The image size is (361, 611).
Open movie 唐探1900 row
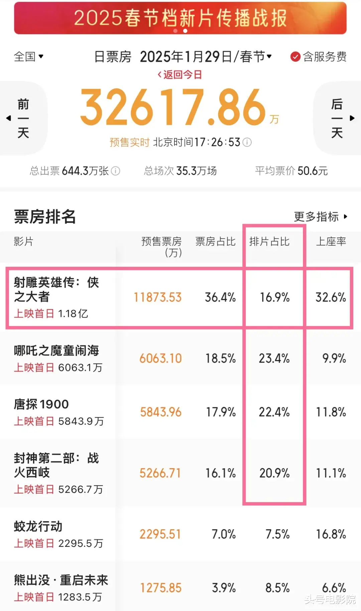click(x=180, y=412)
